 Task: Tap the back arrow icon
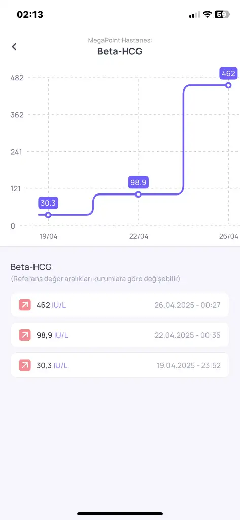click(x=14, y=47)
